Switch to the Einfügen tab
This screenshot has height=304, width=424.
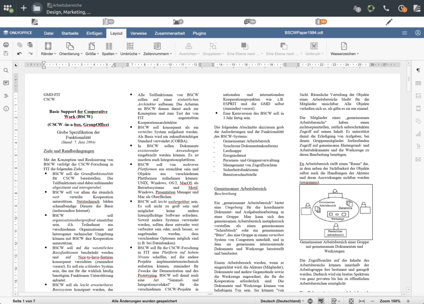(94, 33)
